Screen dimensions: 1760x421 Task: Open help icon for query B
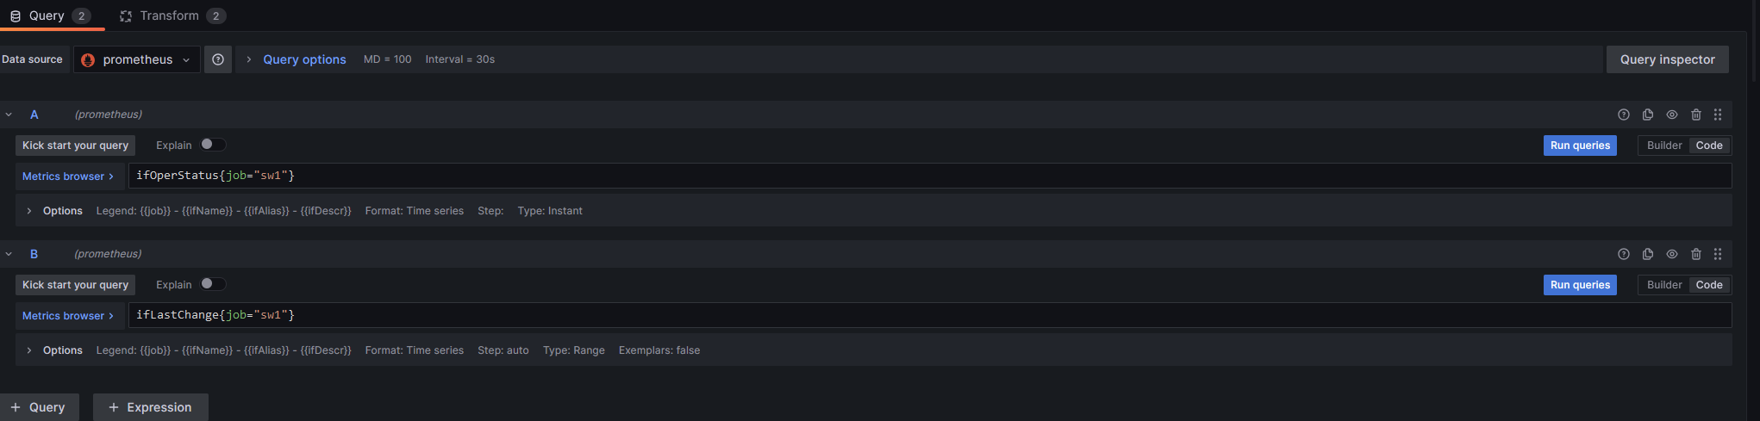pyautogui.click(x=1624, y=254)
